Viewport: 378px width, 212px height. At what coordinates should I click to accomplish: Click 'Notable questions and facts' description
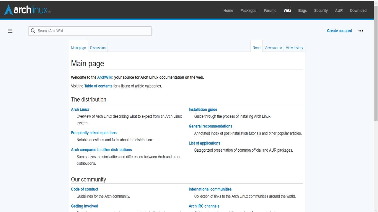115,140
